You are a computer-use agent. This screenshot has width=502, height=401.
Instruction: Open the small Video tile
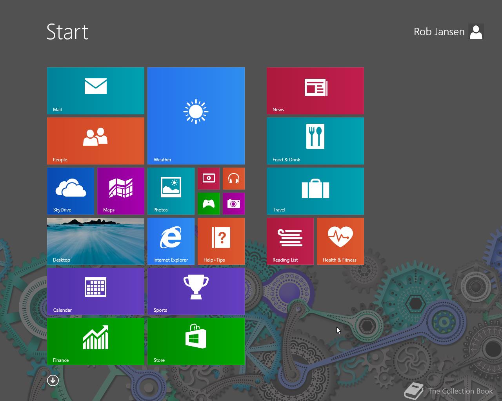[209, 179]
